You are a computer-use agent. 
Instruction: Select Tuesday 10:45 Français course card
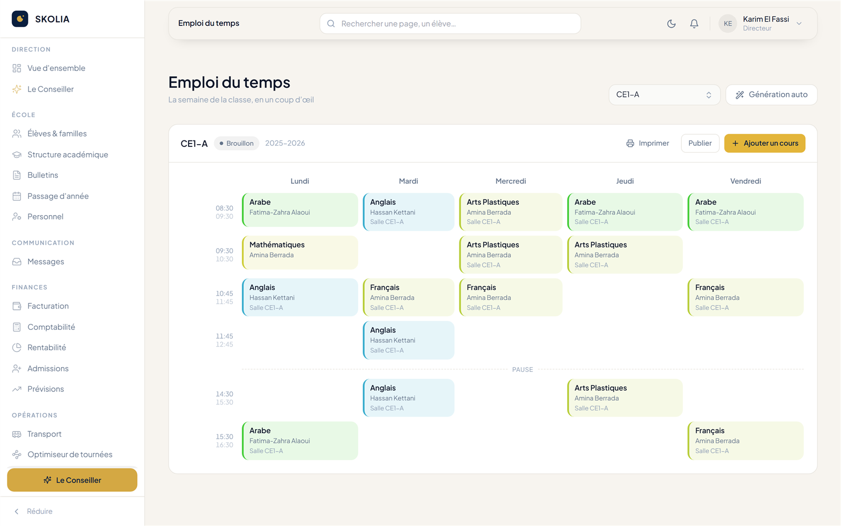click(408, 298)
